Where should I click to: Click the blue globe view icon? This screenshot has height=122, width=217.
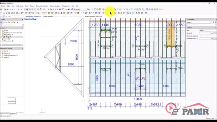point(150,9)
